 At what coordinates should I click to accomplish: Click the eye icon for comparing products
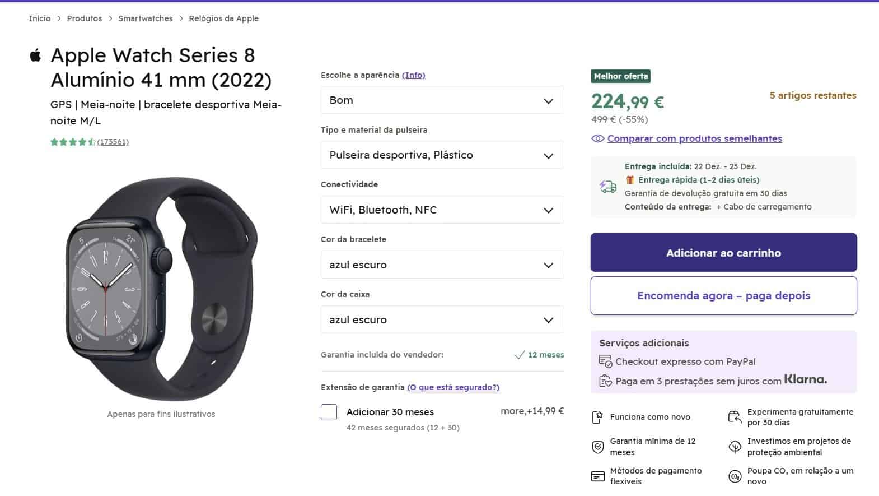[x=597, y=138]
